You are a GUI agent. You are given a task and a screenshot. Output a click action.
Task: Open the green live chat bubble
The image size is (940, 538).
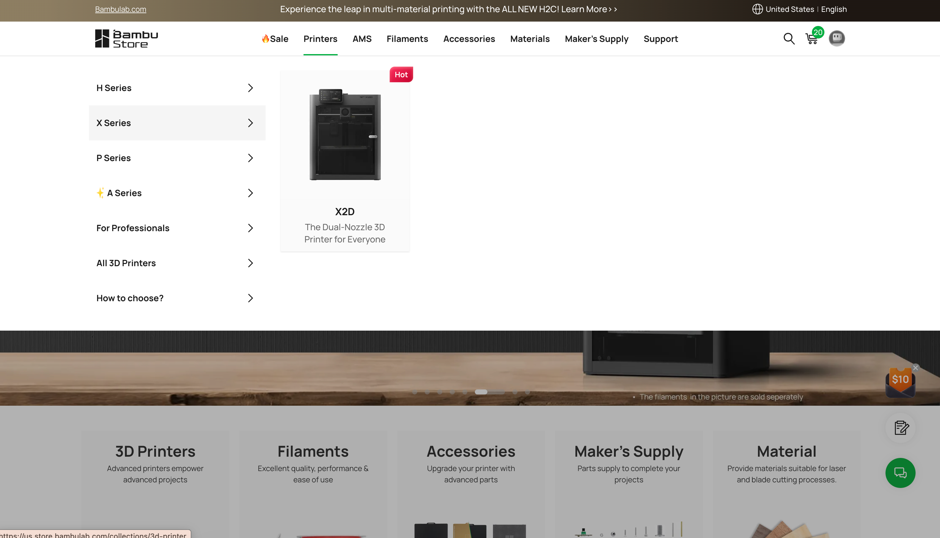(900, 473)
